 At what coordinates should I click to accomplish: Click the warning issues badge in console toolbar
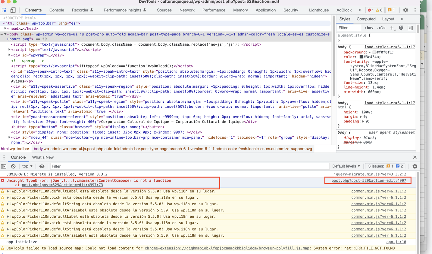(x=390, y=166)
